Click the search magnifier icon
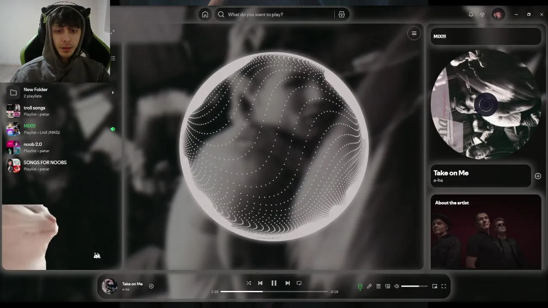The height and width of the screenshot is (308, 548). pyautogui.click(x=221, y=15)
